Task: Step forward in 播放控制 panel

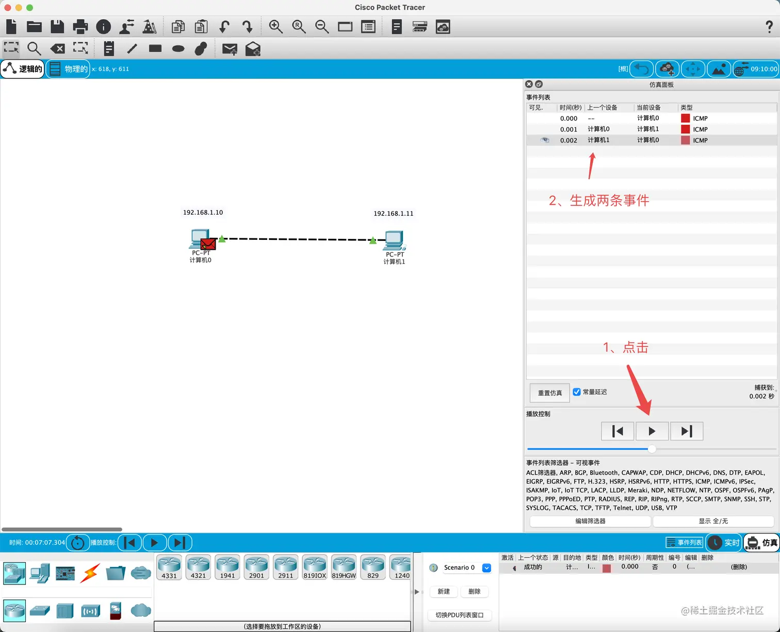Action: [687, 431]
